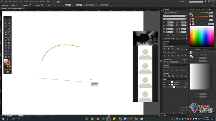Open font style dropdown
The image size is (216, 121).
tap(187, 19)
